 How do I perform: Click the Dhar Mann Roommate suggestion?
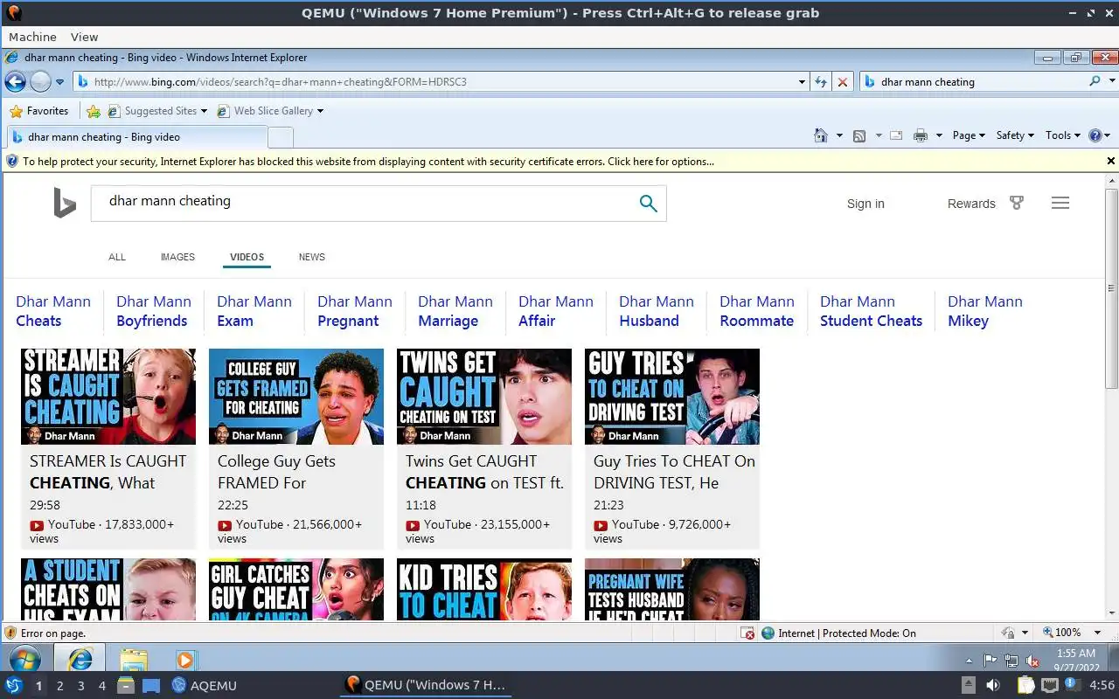(x=757, y=311)
